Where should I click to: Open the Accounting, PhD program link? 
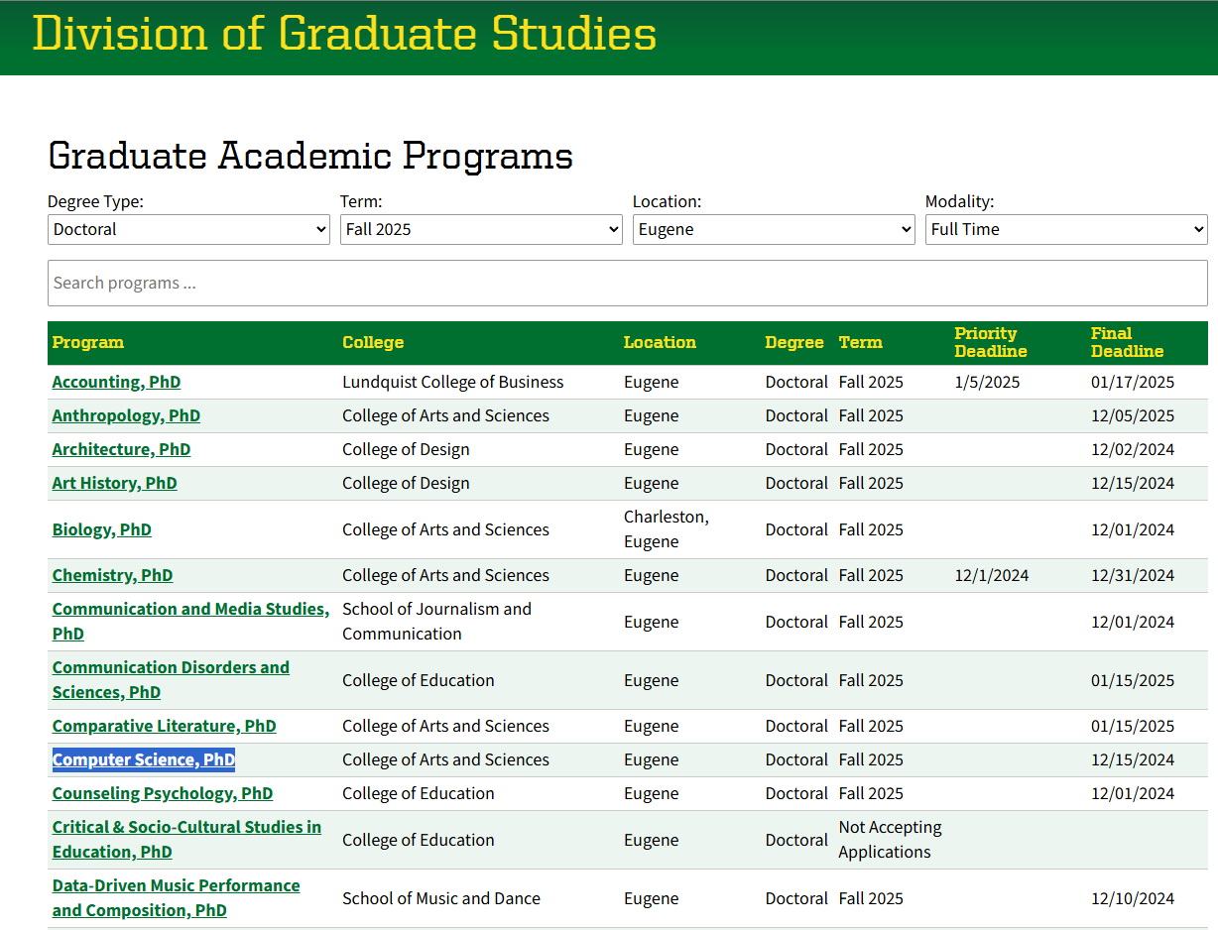point(116,382)
